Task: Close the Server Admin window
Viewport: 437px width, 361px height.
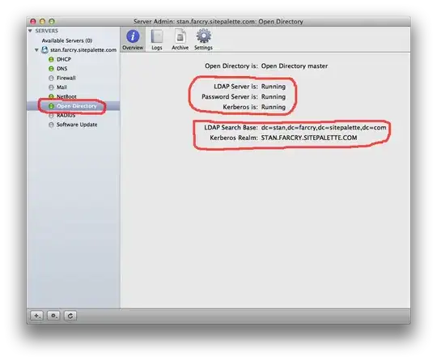Action: [33, 22]
